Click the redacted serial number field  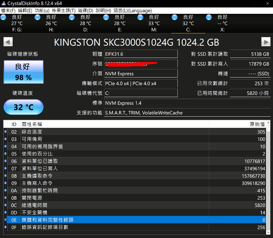coord(141,64)
